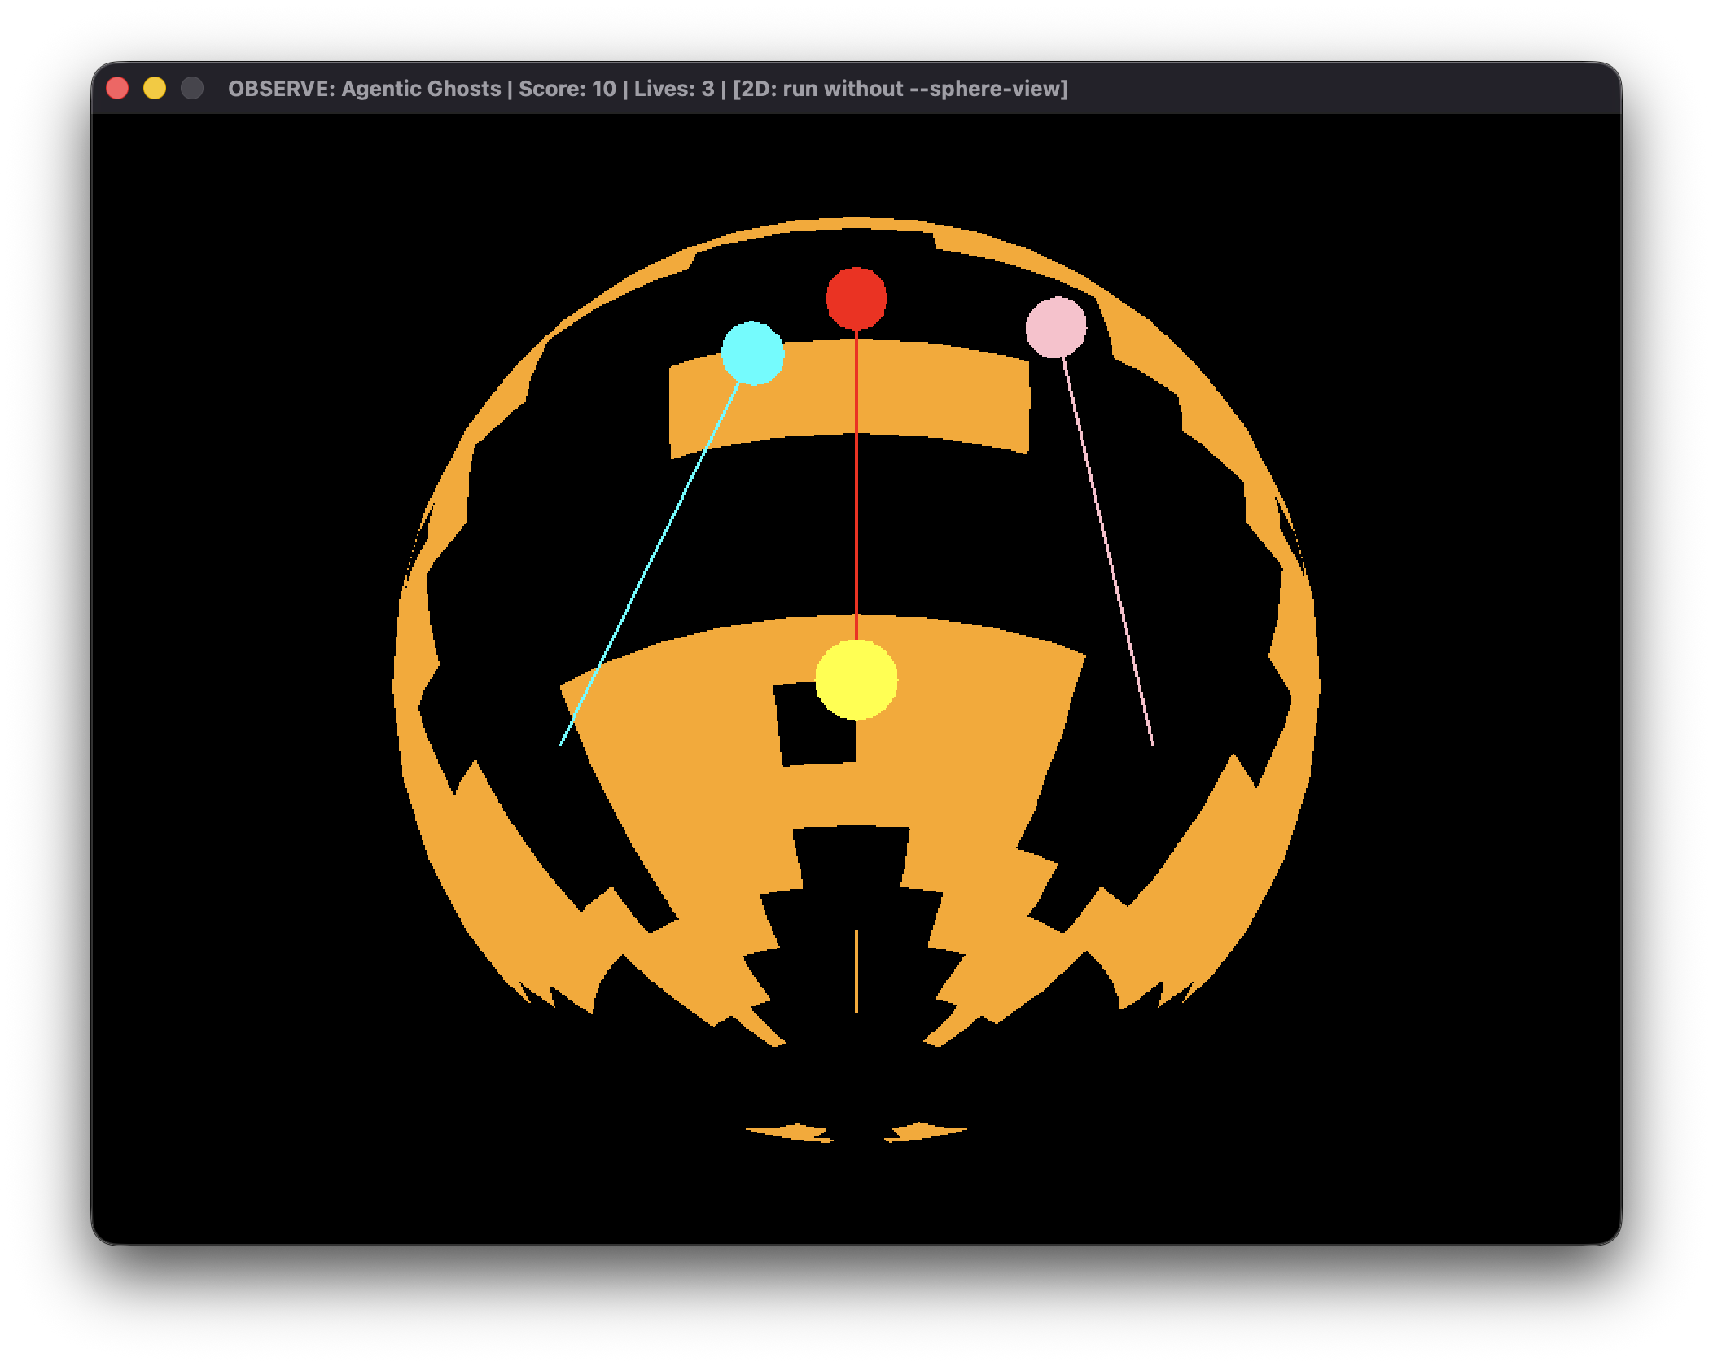Click the yellow minimize button
1713x1366 pixels.
[154, 87]
